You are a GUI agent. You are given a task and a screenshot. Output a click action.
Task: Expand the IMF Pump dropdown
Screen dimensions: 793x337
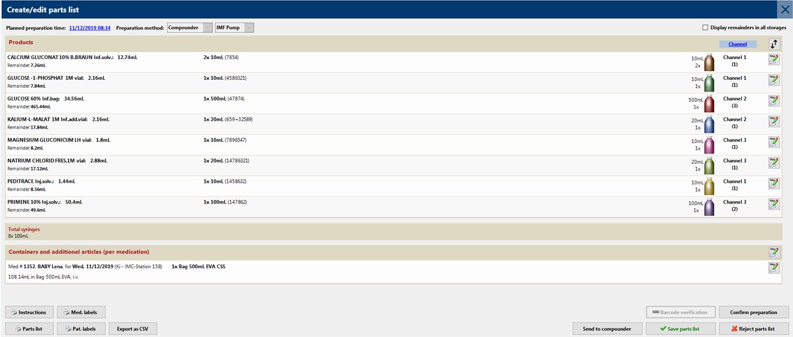click(x=248, y=27)
